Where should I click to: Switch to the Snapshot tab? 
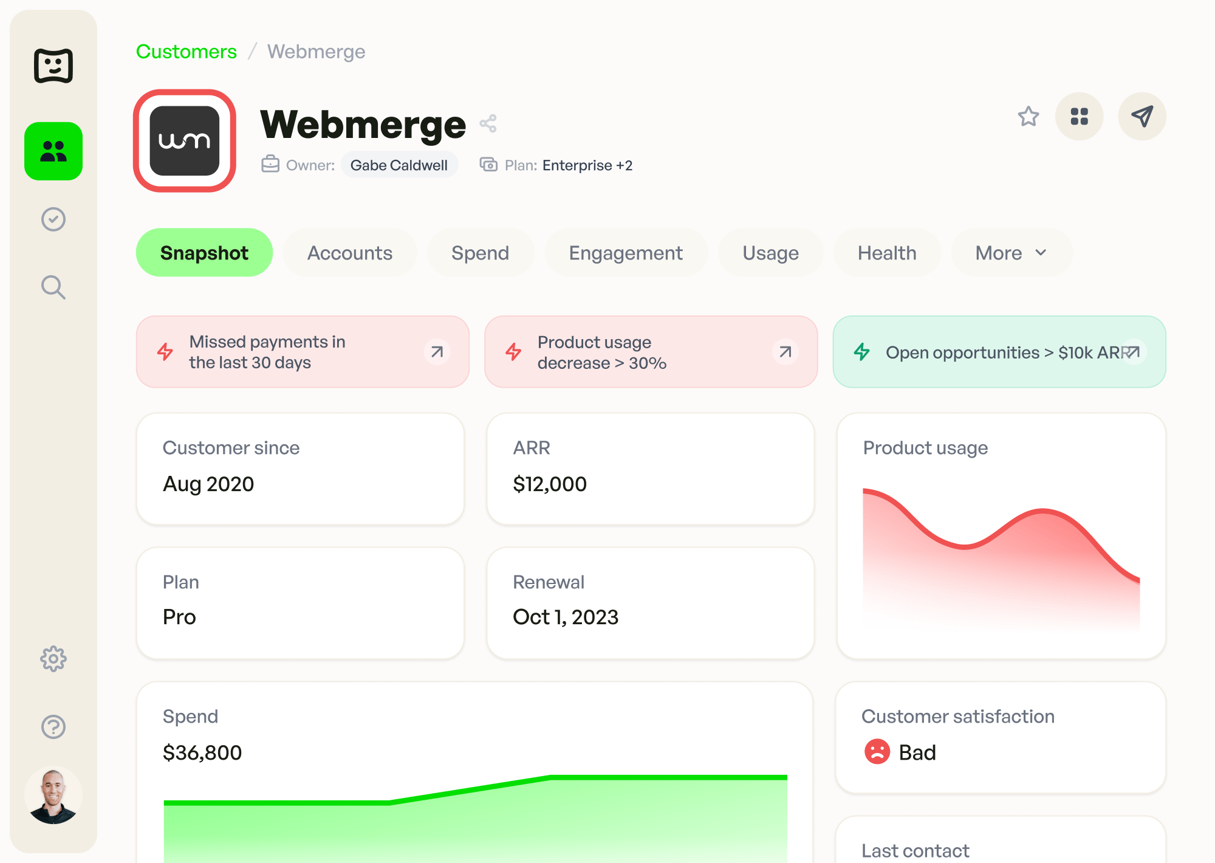(204, 252)
